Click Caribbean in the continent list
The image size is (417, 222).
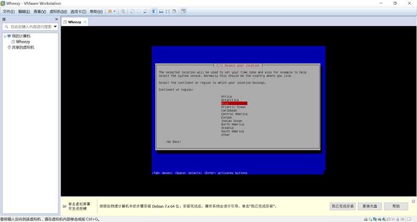pyautogui.click(x=229, y=110)
